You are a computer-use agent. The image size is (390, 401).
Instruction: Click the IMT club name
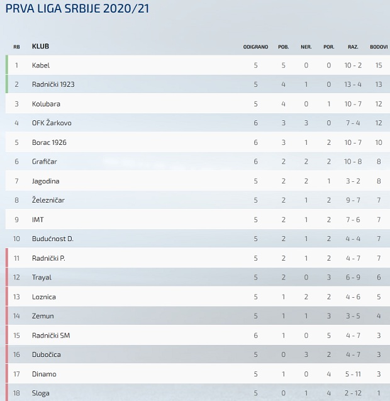point(38,220)
